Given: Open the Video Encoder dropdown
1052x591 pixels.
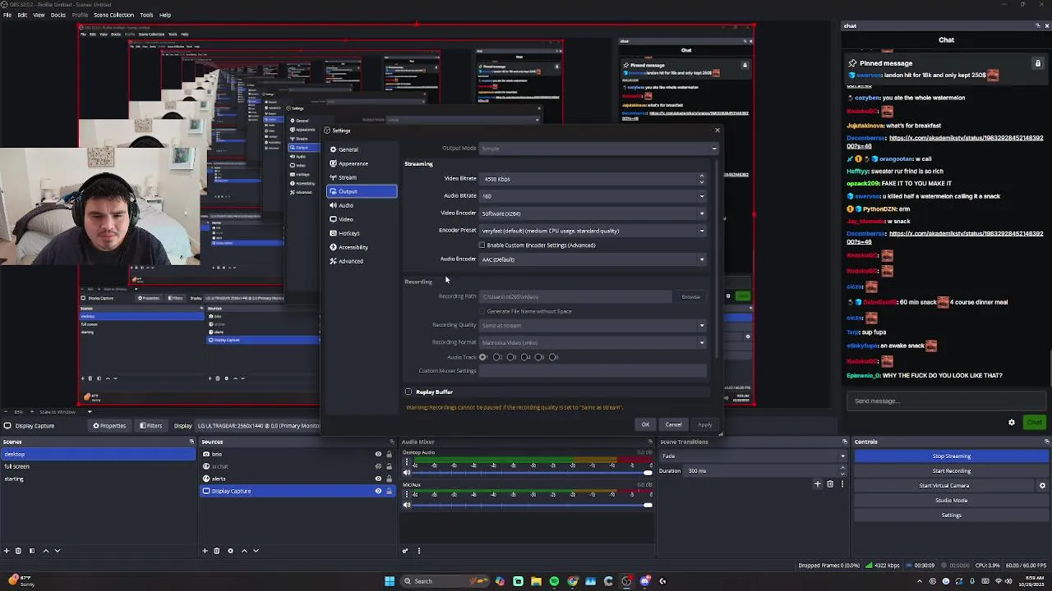Looking at the screenshot, I should [593, 213].
